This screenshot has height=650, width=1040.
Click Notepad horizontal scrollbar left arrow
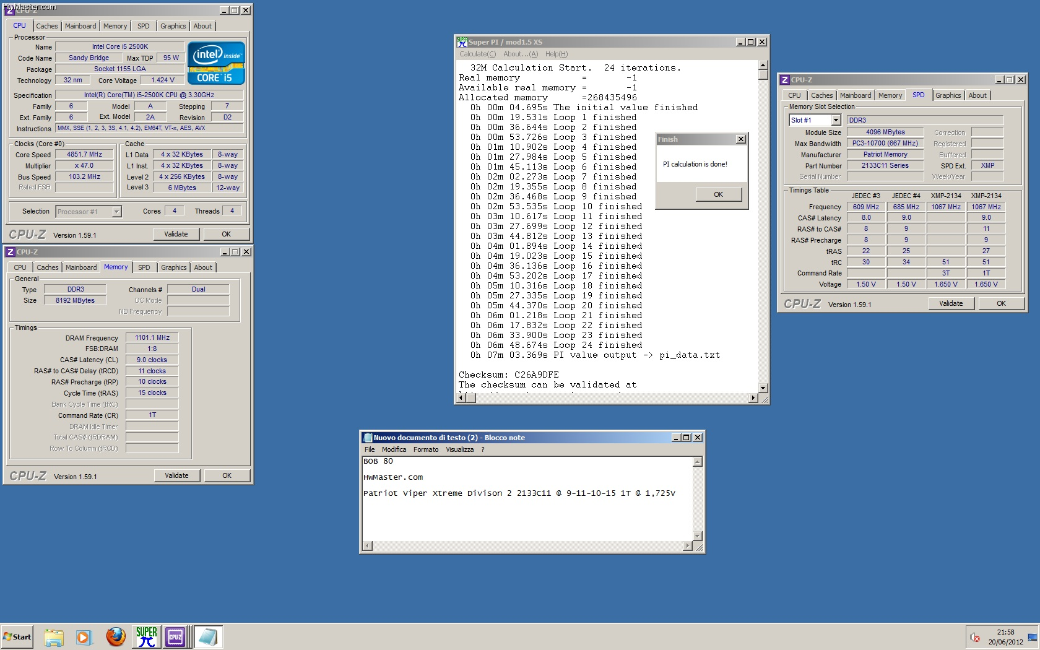point(367,546)
